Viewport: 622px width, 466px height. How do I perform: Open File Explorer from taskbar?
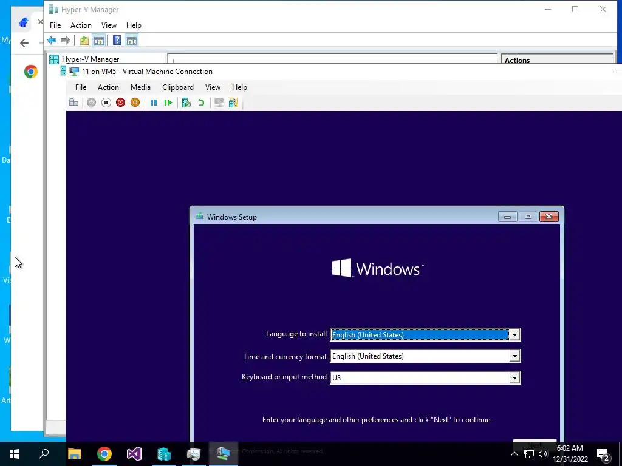click(75, 454)
